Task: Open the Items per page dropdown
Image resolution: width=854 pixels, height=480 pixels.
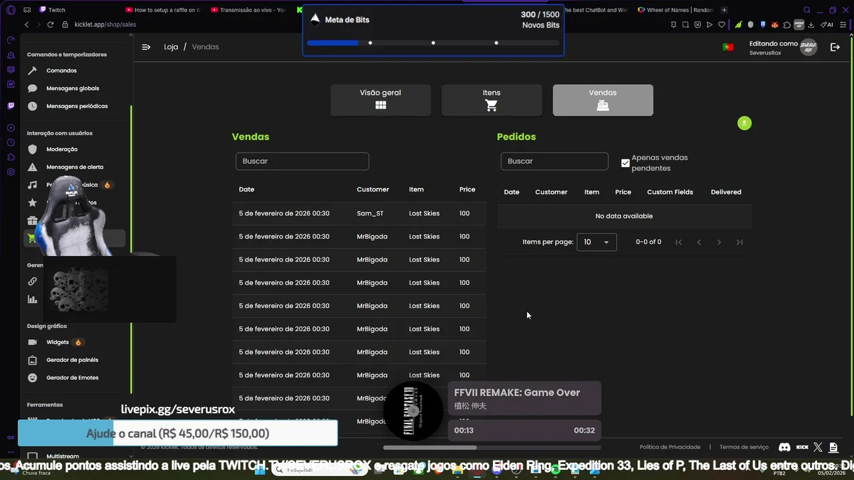Action: point(596,242)
